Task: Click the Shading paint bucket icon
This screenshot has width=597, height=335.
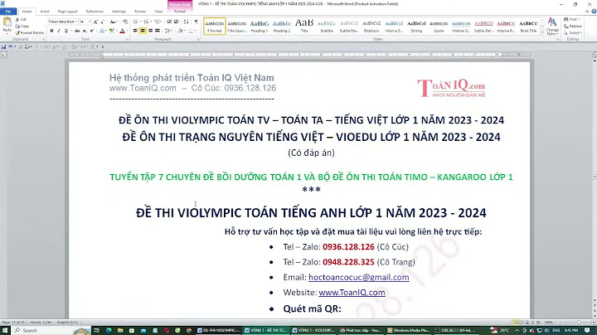Action: click(180, 31)
